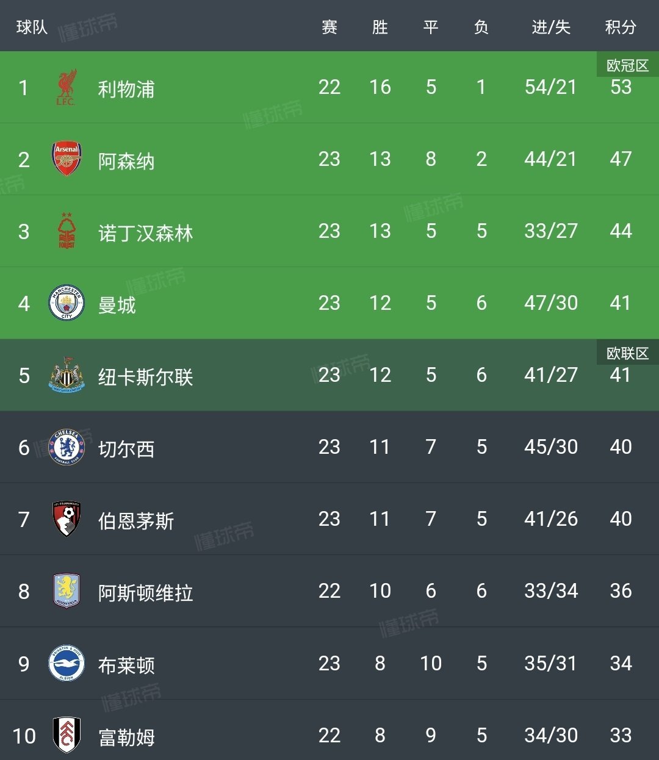659x760 pixels.
Task: Click the Newcastle United crest
Action: [67, 375]
